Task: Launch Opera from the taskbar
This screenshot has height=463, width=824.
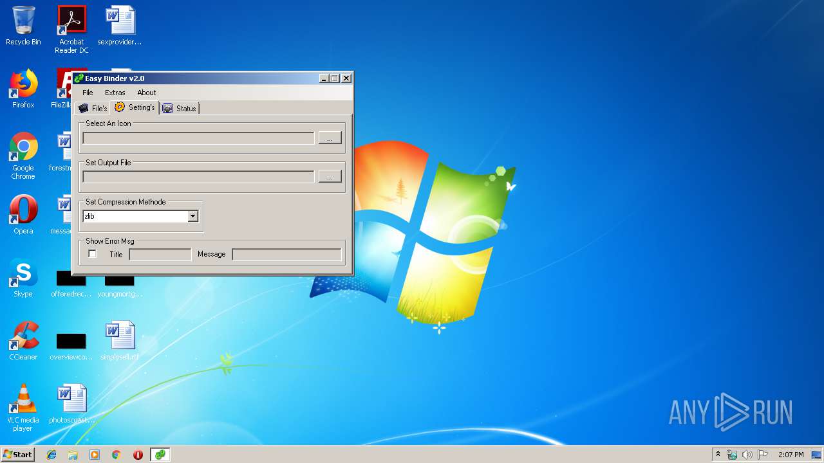Action: click(138, 455)
